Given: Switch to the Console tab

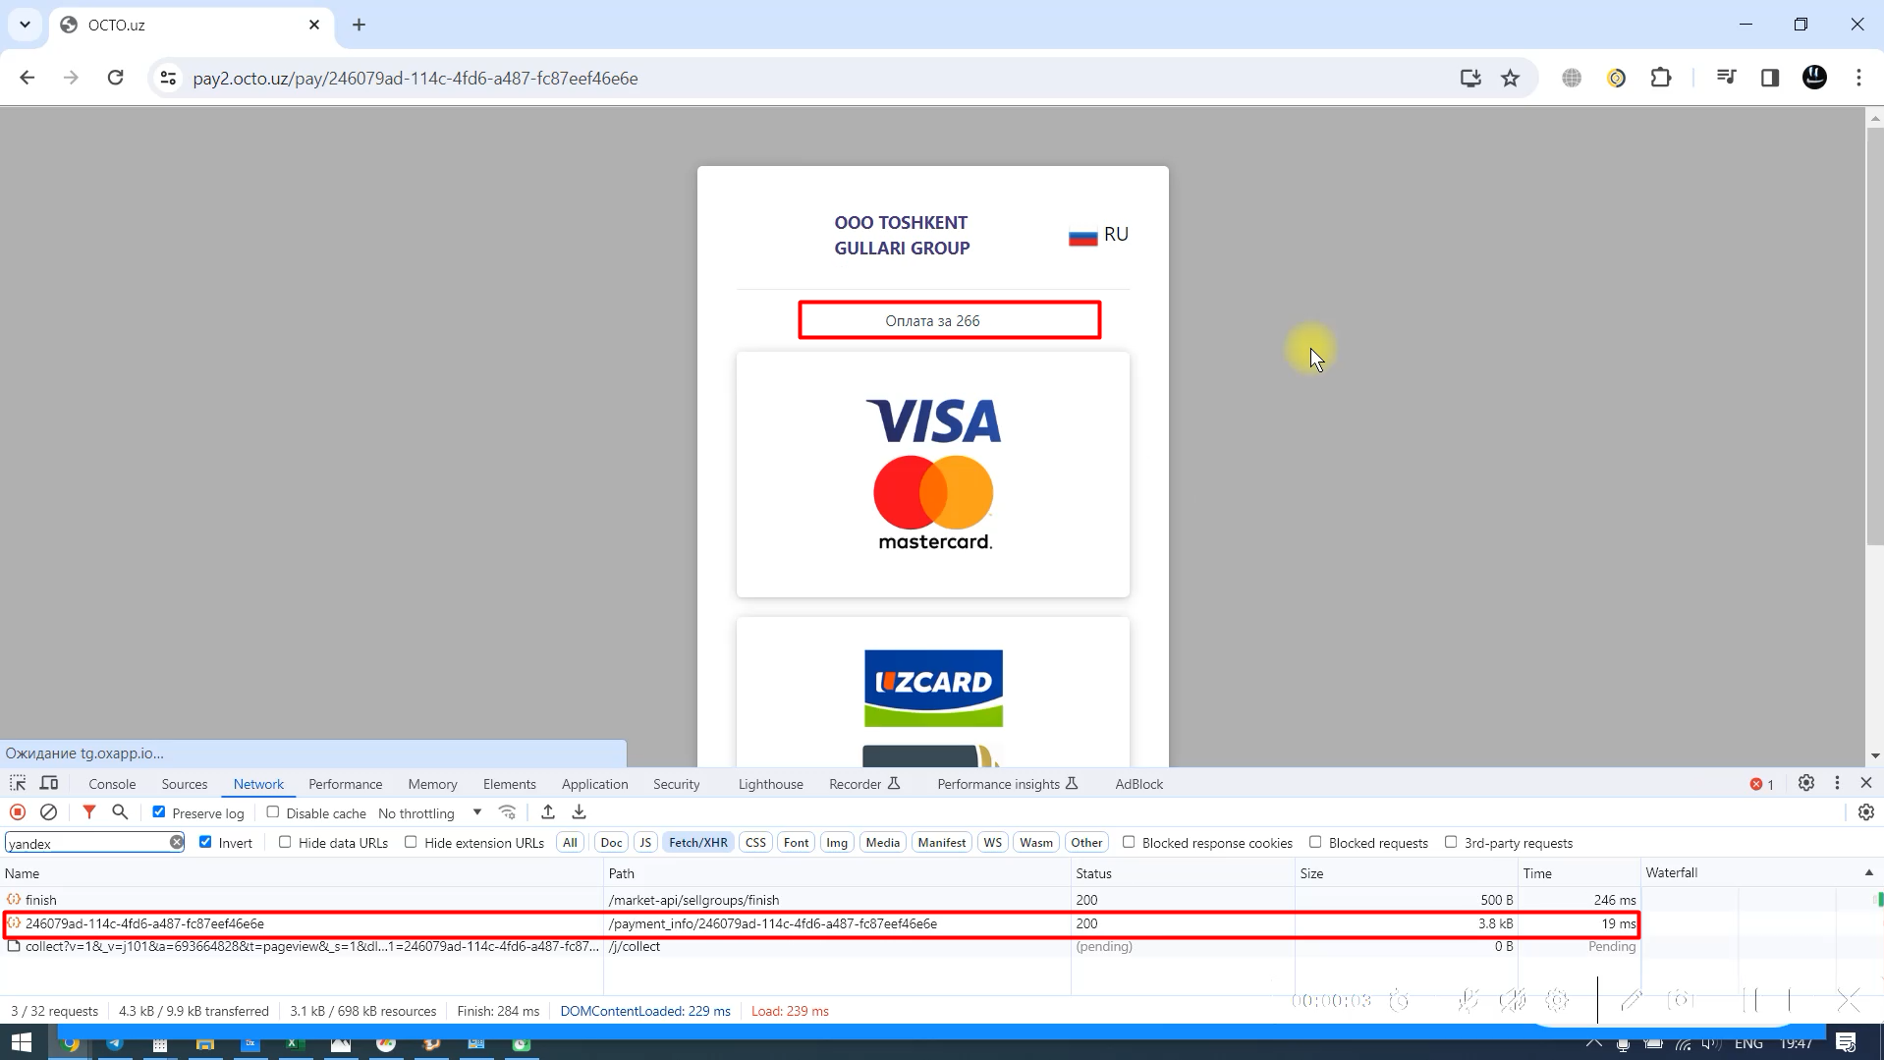Looking at the screenshot, I should pyautogui.click(x=112, y=784).
